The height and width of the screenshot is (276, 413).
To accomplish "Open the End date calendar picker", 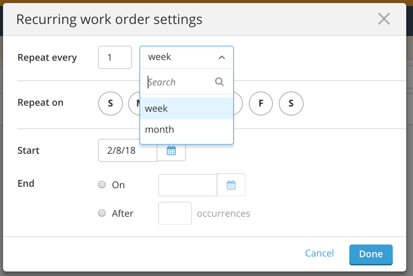I will point(232,185).
